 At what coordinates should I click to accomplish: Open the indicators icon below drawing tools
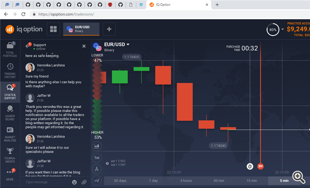(97, 181)
